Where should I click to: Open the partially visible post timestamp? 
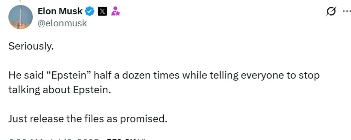pyautogui.click(x=54, y=139)
